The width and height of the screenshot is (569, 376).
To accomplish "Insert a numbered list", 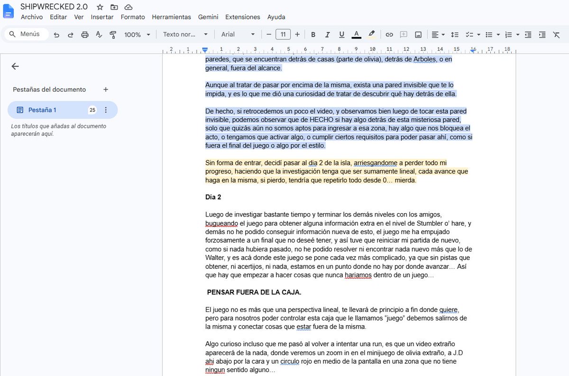I will [508, 35].
